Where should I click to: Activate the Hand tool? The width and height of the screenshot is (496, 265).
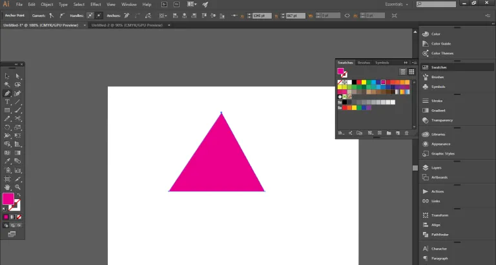pyautogui.click(x=7, y=187)
